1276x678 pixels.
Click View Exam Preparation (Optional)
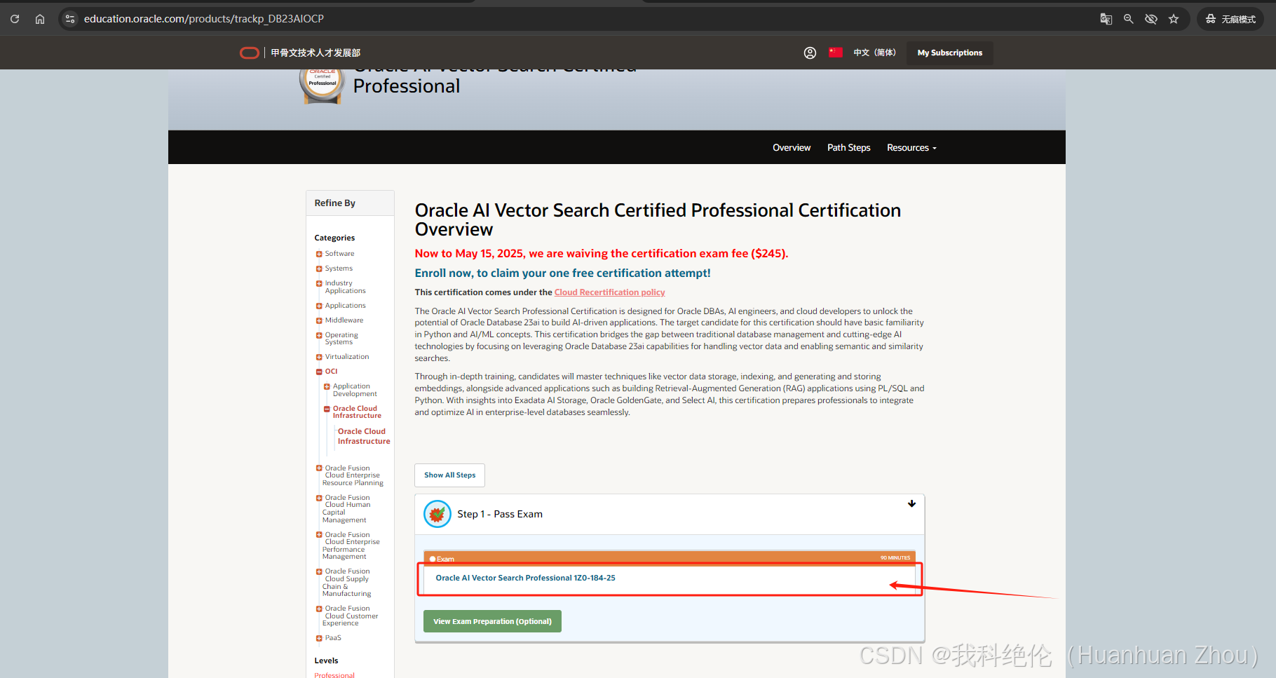492,621
